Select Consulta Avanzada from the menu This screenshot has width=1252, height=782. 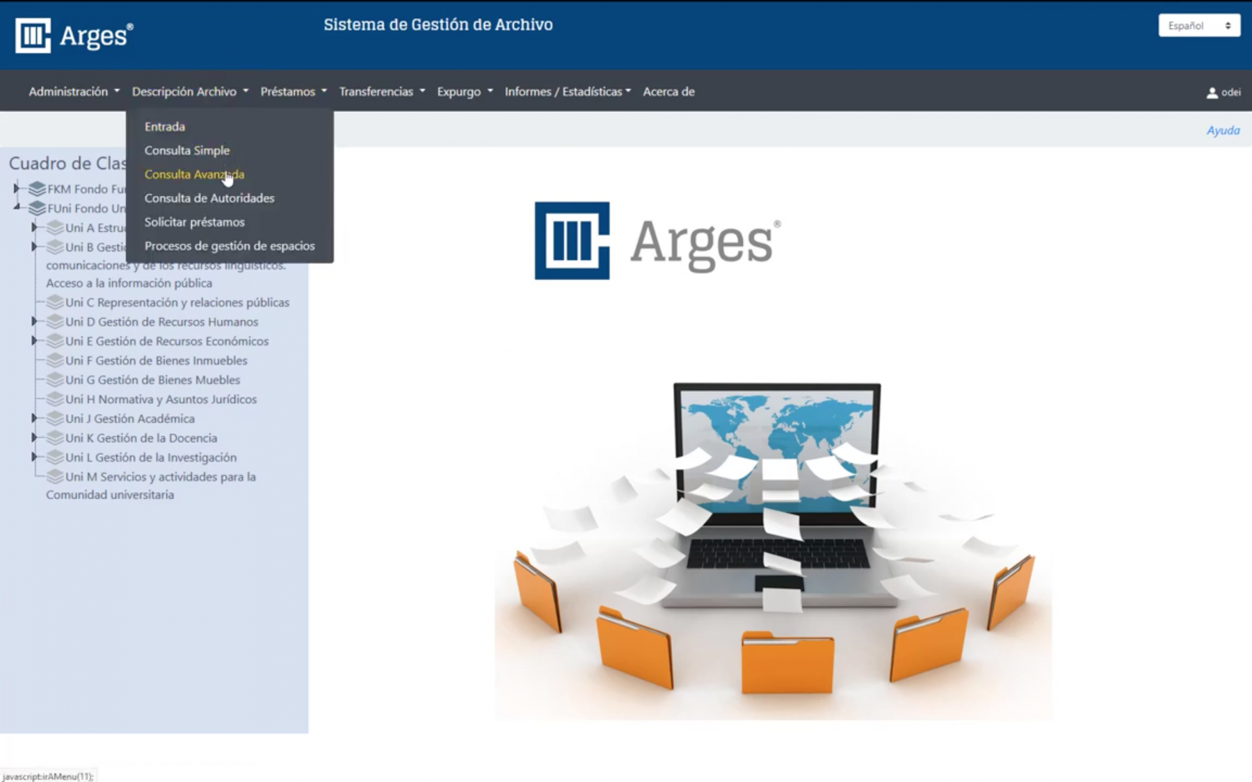(194, 174)
